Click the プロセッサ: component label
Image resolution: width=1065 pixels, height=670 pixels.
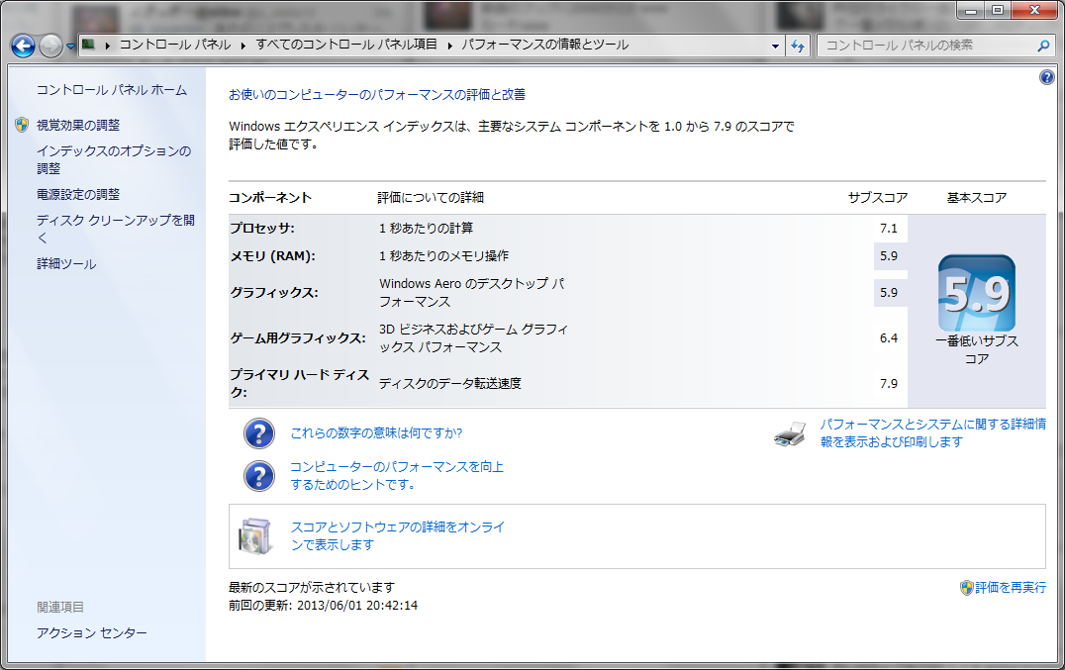point(262,229)
